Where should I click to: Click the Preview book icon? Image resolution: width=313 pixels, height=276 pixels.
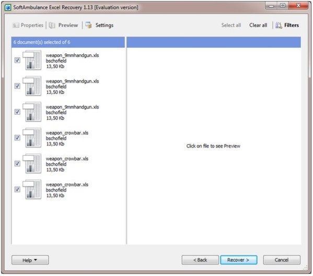click(x=52, y=25)
